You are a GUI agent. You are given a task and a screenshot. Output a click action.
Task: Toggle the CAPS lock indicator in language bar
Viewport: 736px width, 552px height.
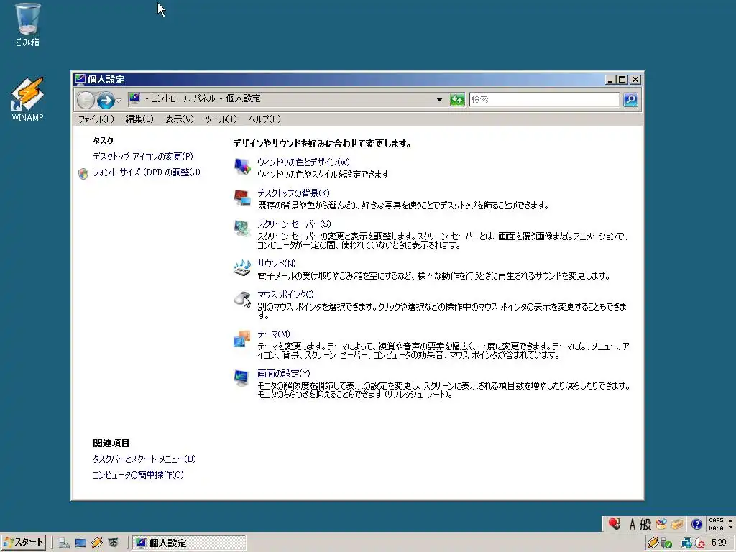click(x=716, y=520)
